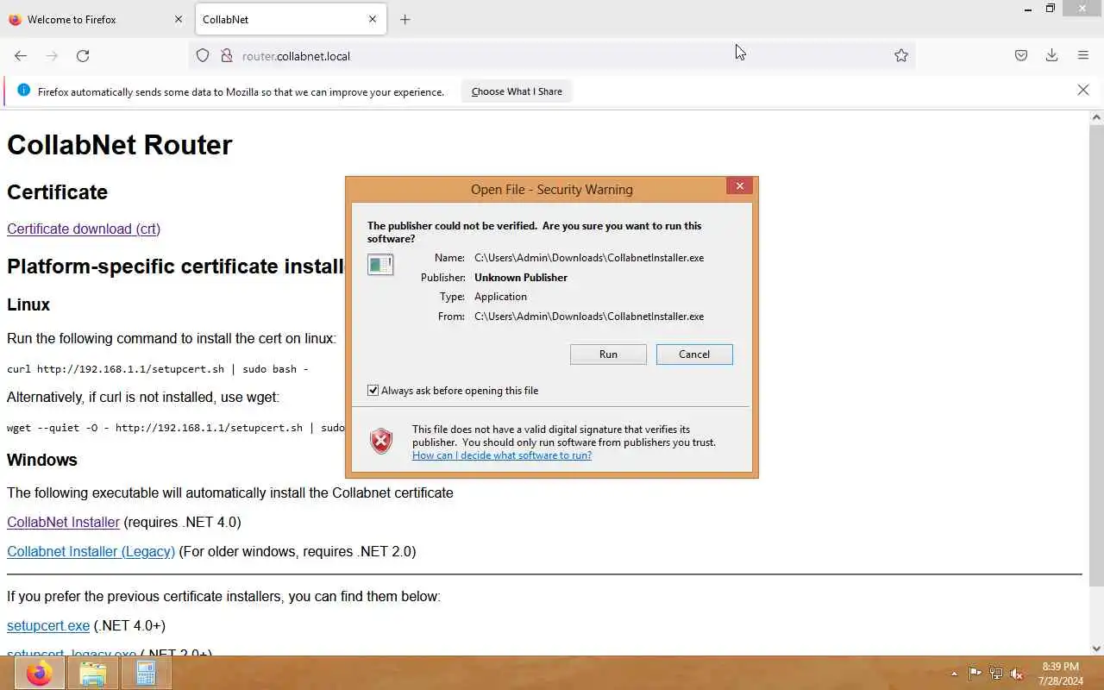Image resolution: width=1104 pixels, height=690 pixels.
Task: Click the CollabNet Router heading
Action: (120, 145)
